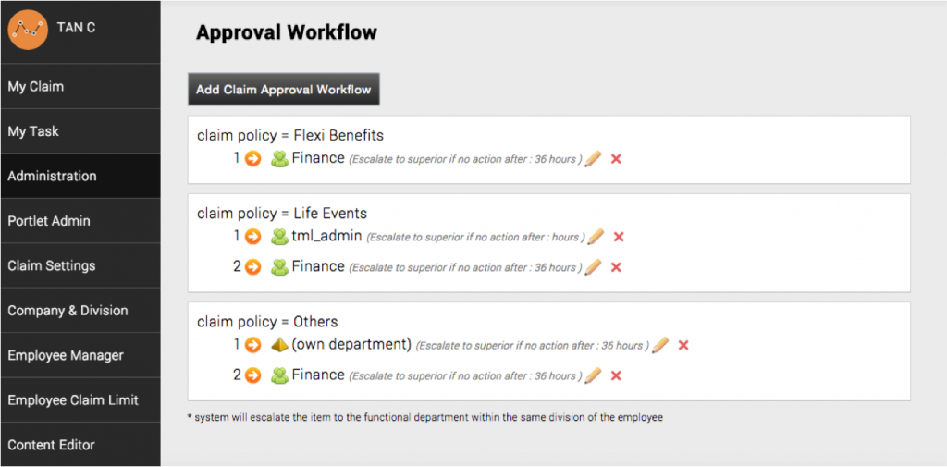
Task: Click 'claim policy = Flexi Benefits' heading
Action: coord(290,135)
